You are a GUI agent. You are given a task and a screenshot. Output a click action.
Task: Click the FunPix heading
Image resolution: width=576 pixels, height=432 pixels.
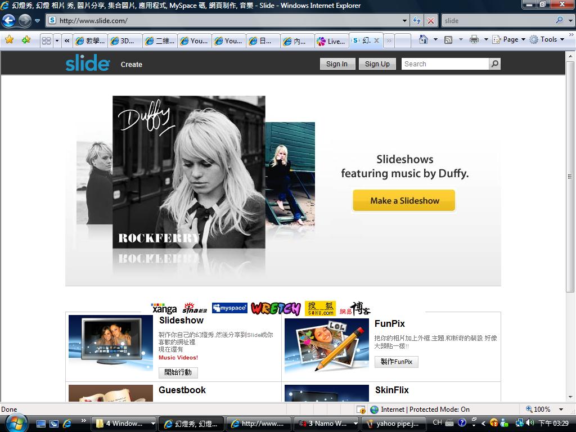click(389, 323)
